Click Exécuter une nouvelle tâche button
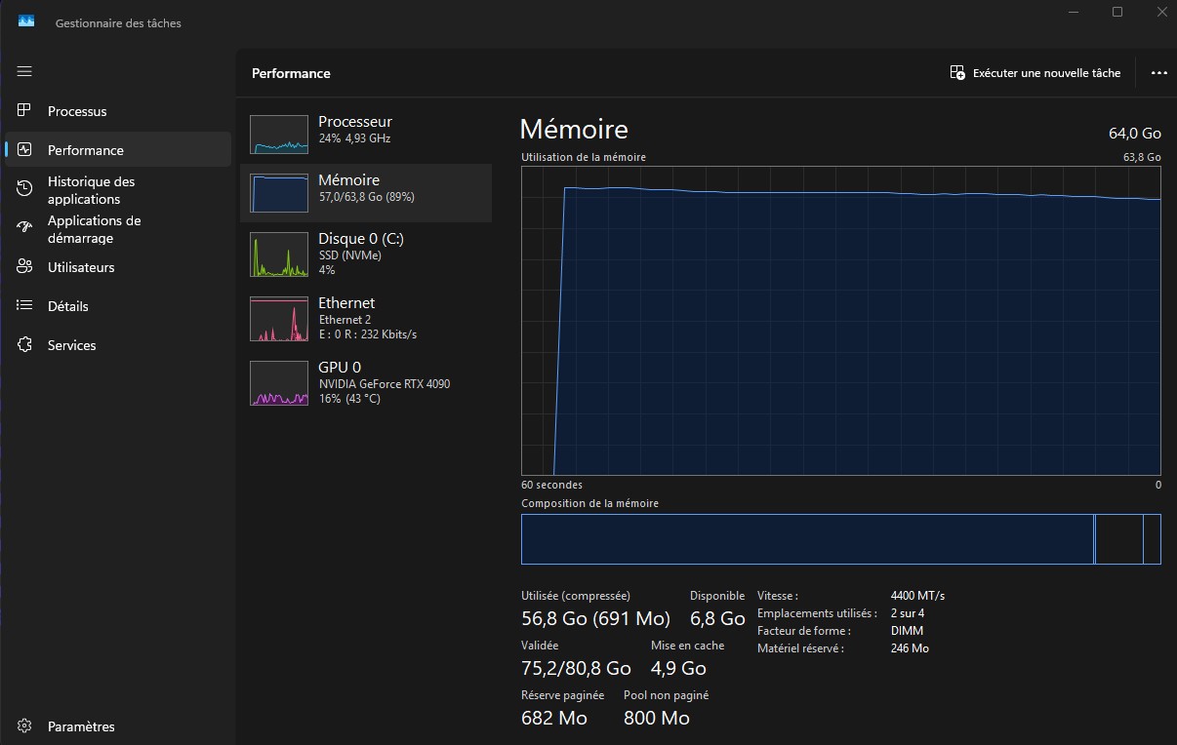 [1035, 73]
